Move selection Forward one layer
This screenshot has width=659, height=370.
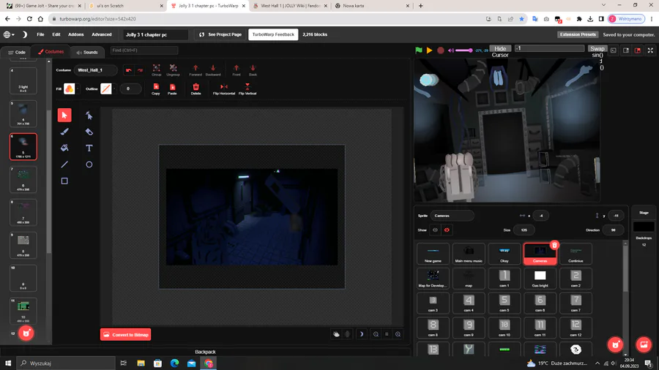coord(196,70)
